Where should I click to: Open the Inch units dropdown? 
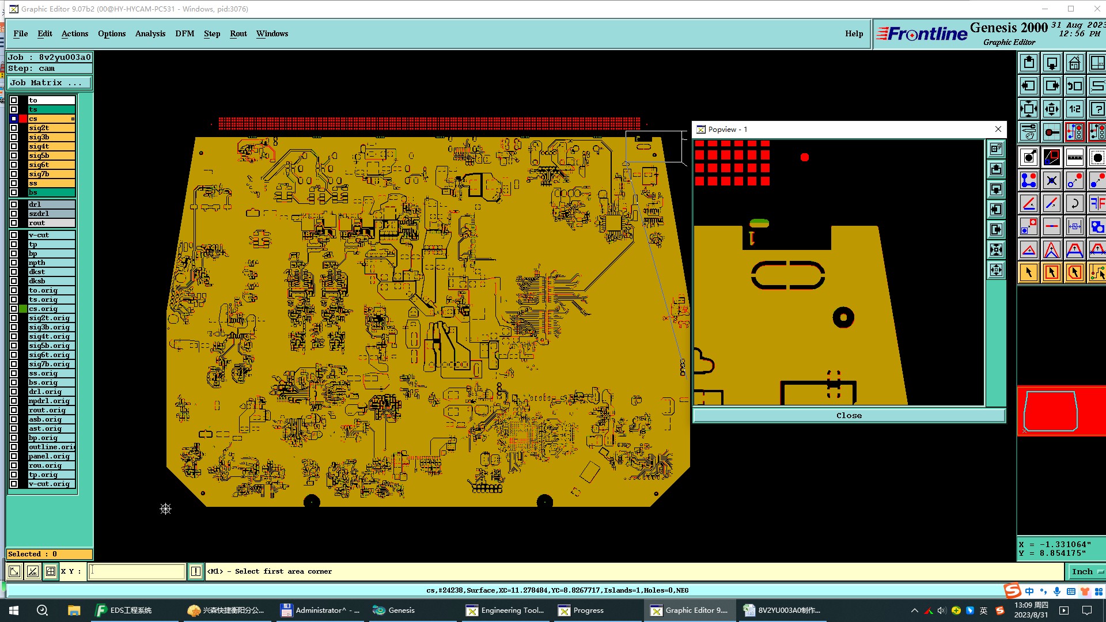click(x=1086, y=571)
